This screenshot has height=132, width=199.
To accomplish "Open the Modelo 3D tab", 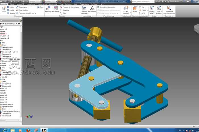I will click(20, 4).
